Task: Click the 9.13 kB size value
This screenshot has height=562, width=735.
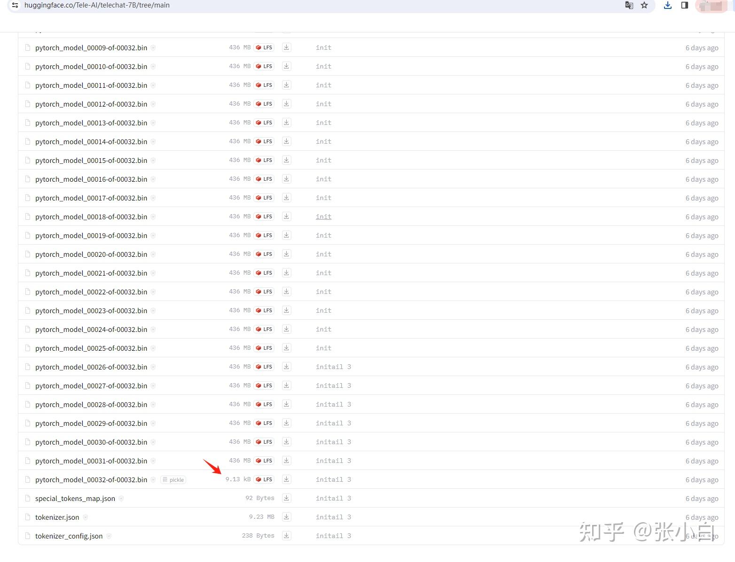Action: [238, 479]
